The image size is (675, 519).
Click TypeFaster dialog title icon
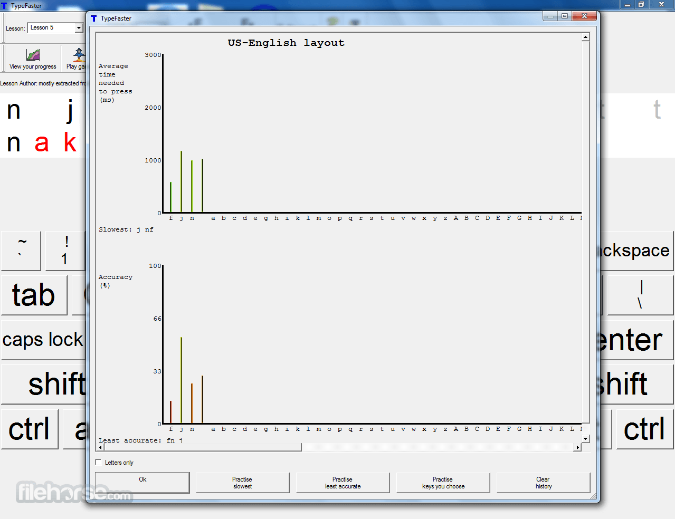point(93,18)
